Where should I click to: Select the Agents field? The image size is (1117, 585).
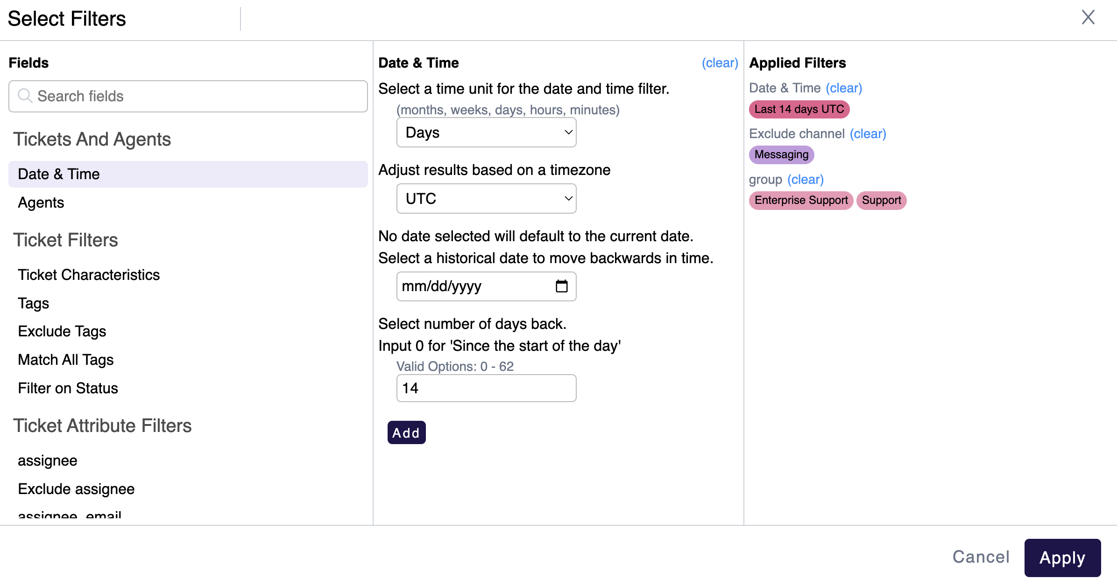coord(41,202)
